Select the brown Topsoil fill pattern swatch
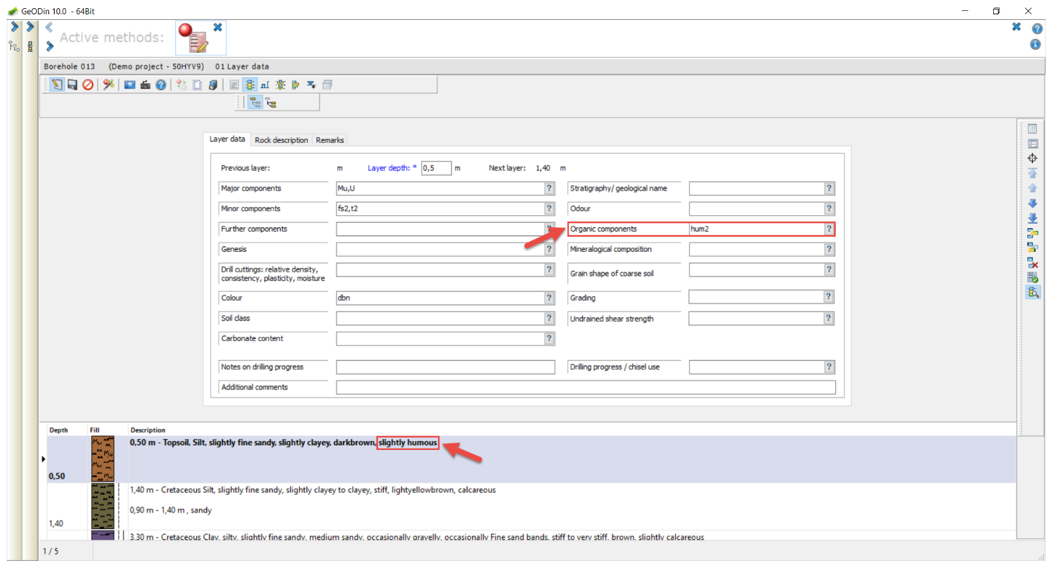This screenshot has width=1049, height=565. [103, 459]
